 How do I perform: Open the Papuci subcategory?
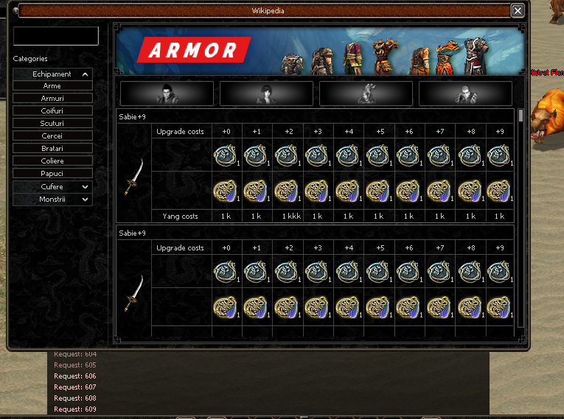click(x=52, y=174)
